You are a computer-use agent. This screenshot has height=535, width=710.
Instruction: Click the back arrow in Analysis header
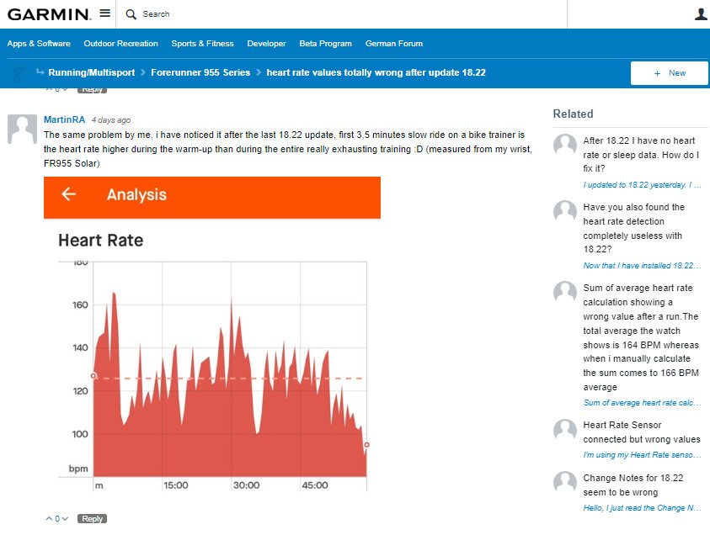[x=69, y=194]
